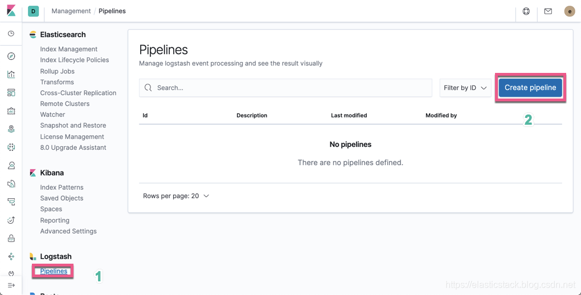Image resolution: width=581 pixels, height=295 pixels.
Task: Sort by the Last modified column header
Action: tap(349, 115)
